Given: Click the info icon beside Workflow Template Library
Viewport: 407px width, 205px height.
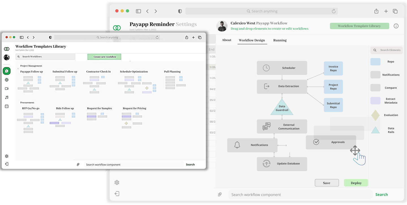Looking at the screenshot, I should click(x=396, y=26).
